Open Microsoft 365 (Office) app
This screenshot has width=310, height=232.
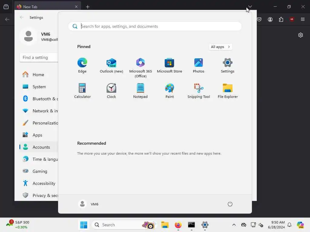click(x=140, y=68)
